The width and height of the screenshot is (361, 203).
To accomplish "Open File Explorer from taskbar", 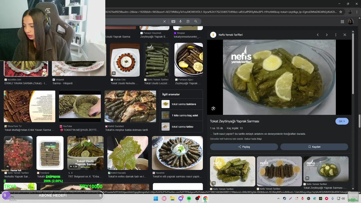I will [172, 198].
